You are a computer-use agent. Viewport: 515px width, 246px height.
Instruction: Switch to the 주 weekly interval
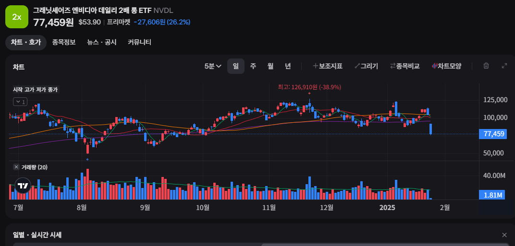pos(253,66)
